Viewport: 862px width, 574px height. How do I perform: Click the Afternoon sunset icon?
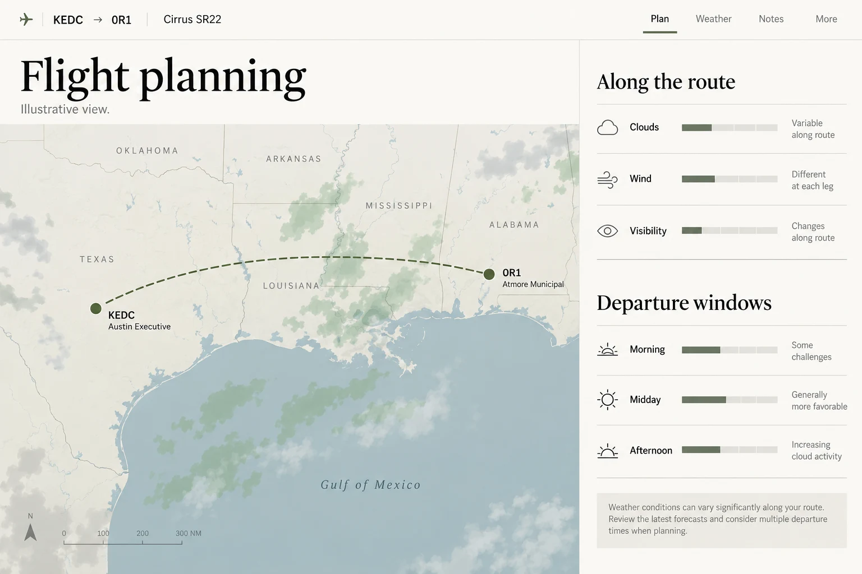607,451
